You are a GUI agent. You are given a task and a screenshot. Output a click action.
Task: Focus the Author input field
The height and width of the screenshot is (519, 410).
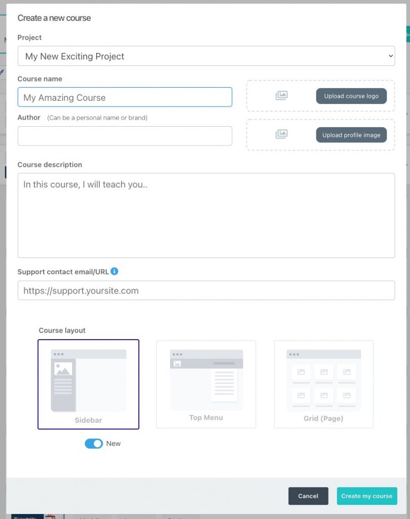125,136
